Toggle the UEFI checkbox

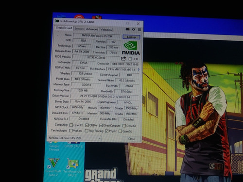pyautogui.click(x=130, y=59)
